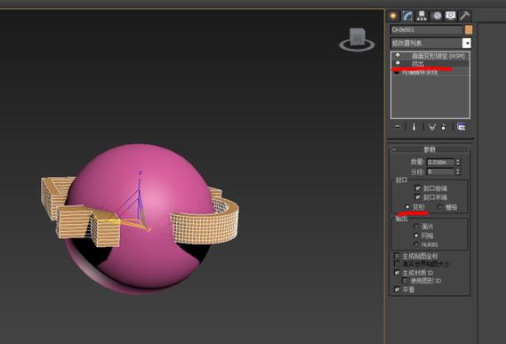Viewport: 506px width, 344px height.
Task: Click the Remove Modifier from stack icon
Action: [444, 127]
